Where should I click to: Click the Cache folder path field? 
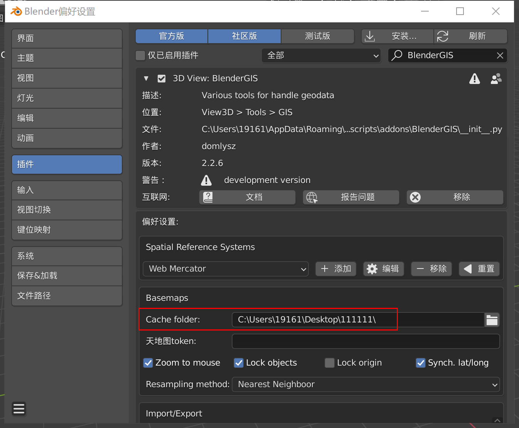click(x=358, y=320)
